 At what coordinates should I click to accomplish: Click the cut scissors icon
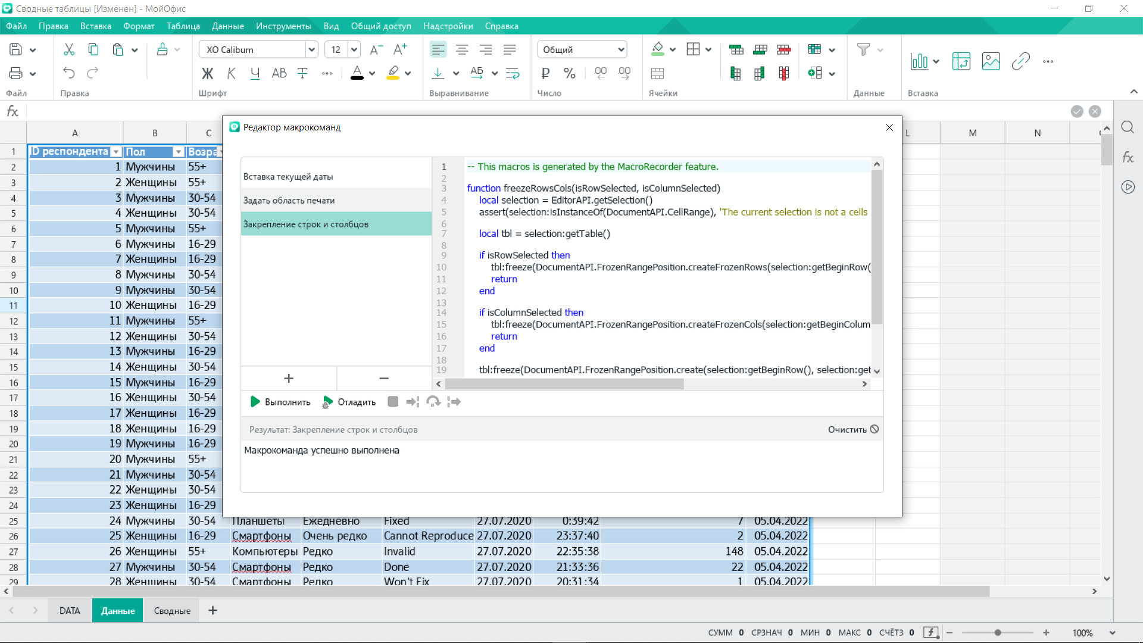[x=69, y=49]
